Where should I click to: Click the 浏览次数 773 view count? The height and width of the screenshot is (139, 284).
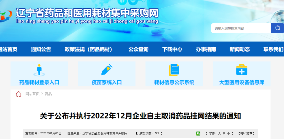point(149,134)
